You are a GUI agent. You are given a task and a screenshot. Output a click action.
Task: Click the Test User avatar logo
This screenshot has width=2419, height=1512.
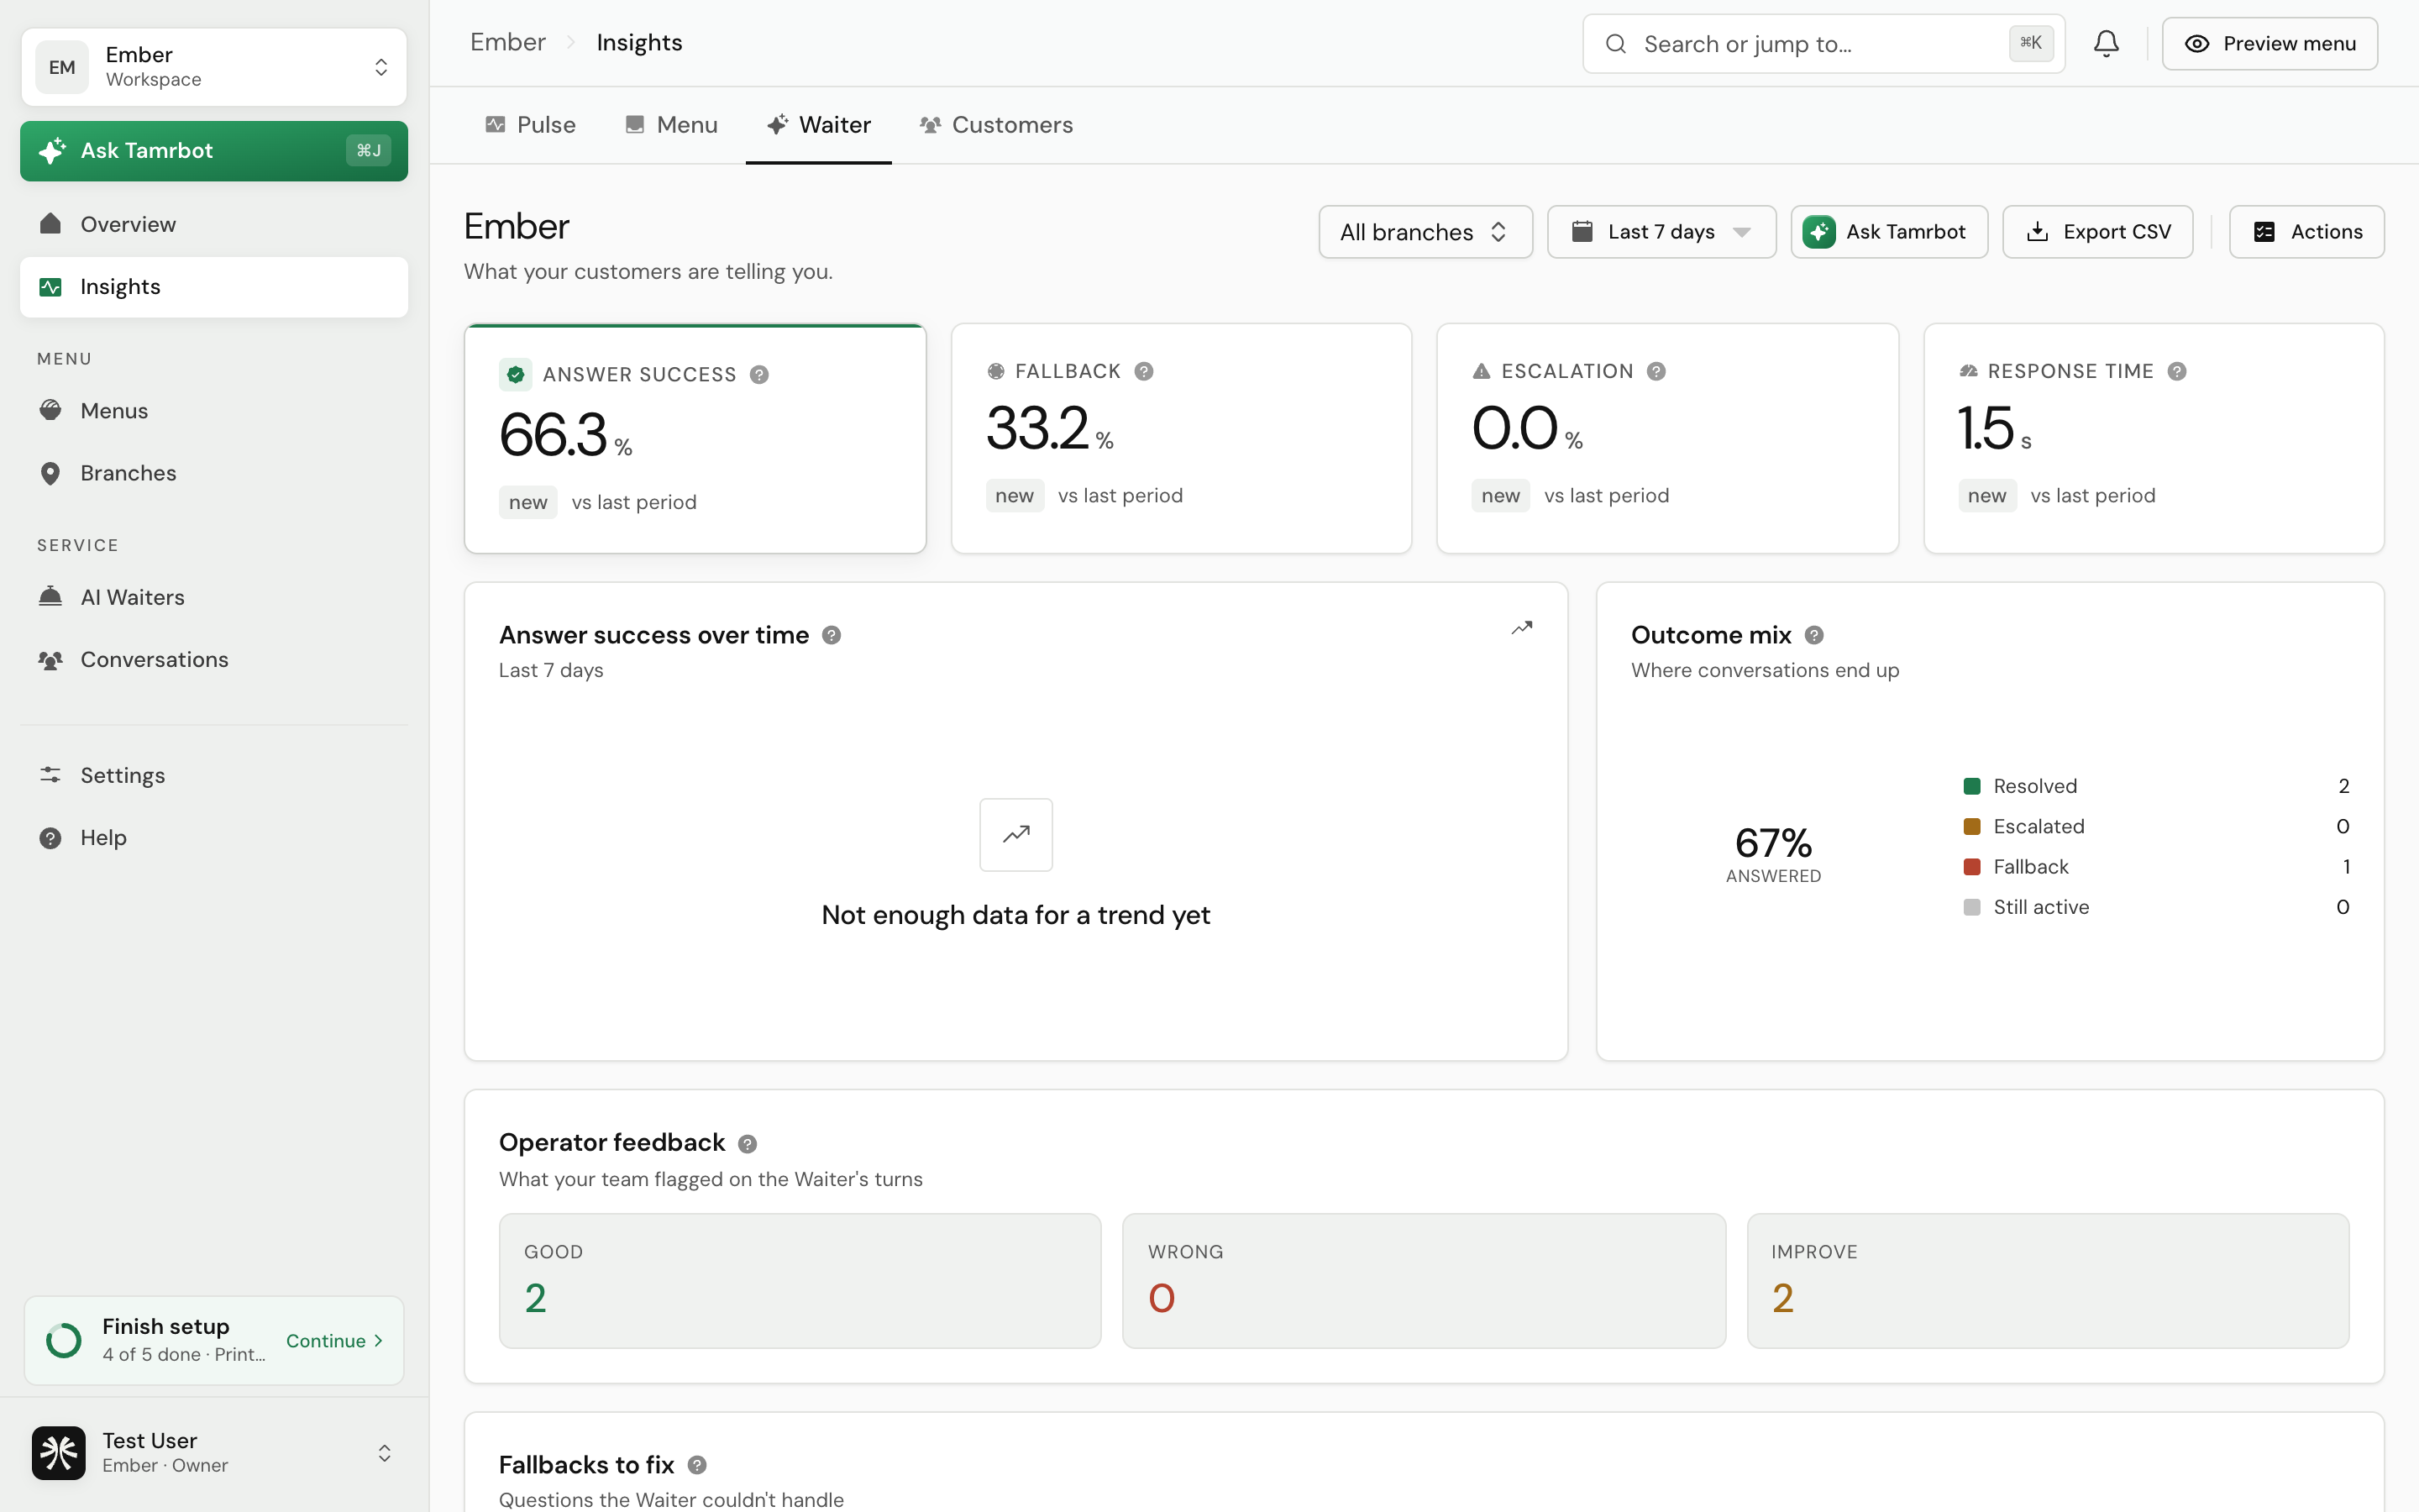[x=58, y=1453]
